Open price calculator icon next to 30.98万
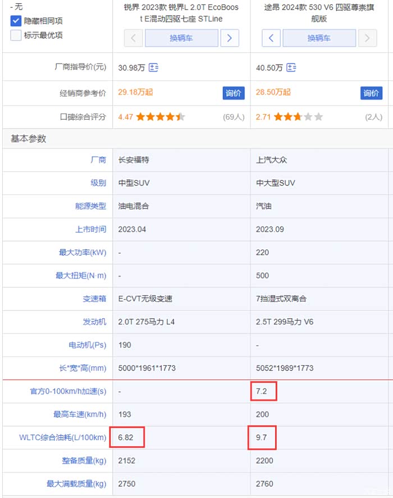The width and height of the screenshot is (393, 498). coord(153,67)
